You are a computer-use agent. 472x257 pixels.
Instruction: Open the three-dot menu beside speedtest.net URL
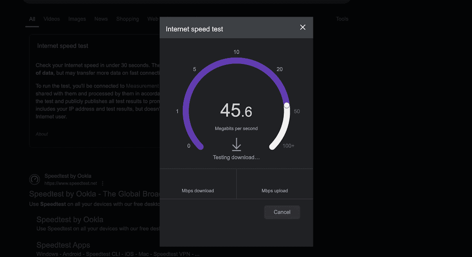(x=102, y=183)
